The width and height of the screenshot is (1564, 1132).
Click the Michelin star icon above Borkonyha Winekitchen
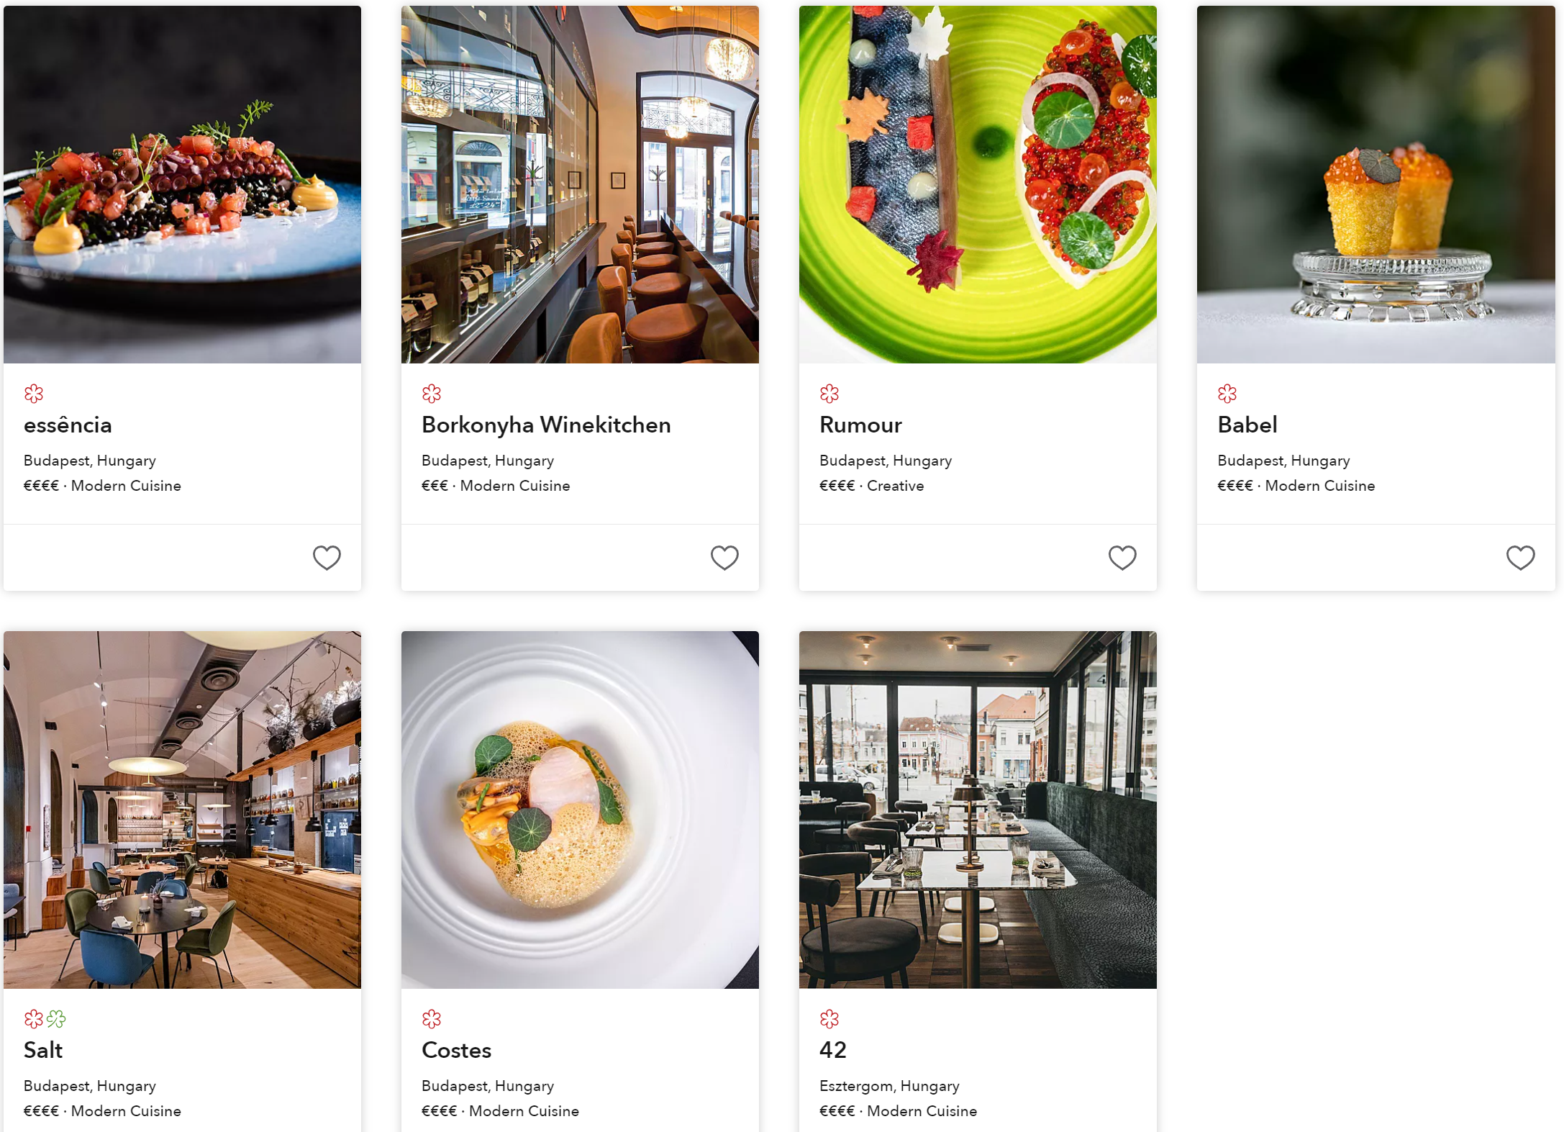(x=432, y=394)
